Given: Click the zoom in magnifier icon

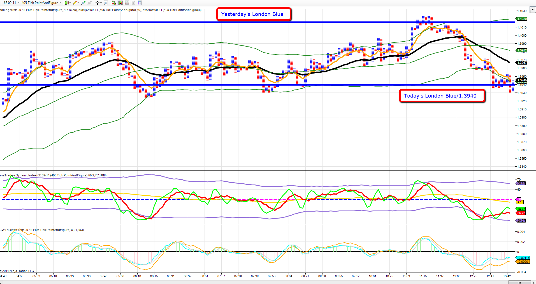Looking at the screenshot, I should pos(83,3).
